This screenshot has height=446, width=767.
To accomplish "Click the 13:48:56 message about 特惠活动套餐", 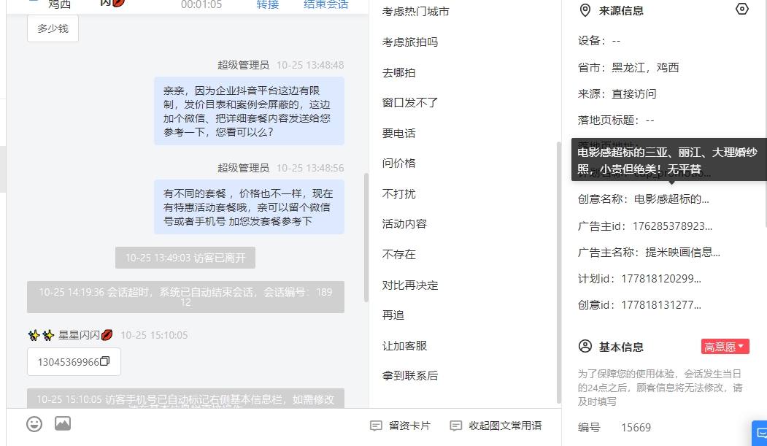I will (249, 207).
